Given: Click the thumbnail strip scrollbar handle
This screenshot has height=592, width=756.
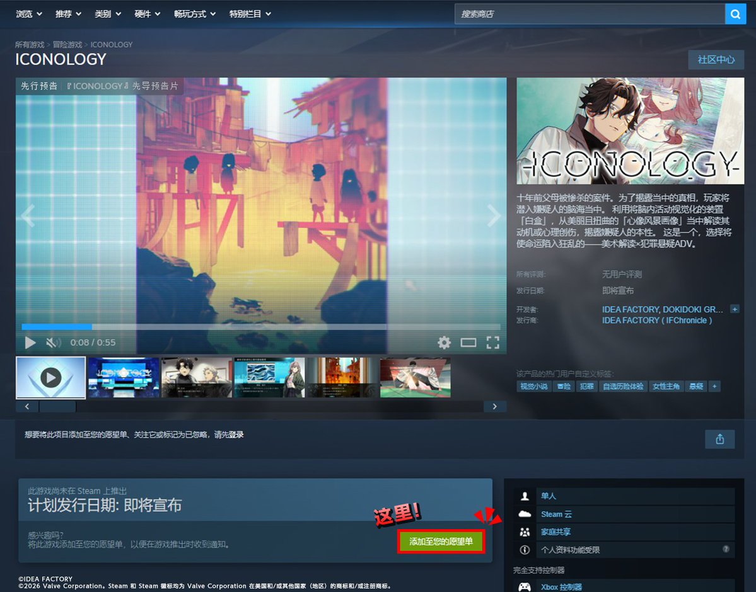Looking at the screenshot, I should tap(57, 406).
